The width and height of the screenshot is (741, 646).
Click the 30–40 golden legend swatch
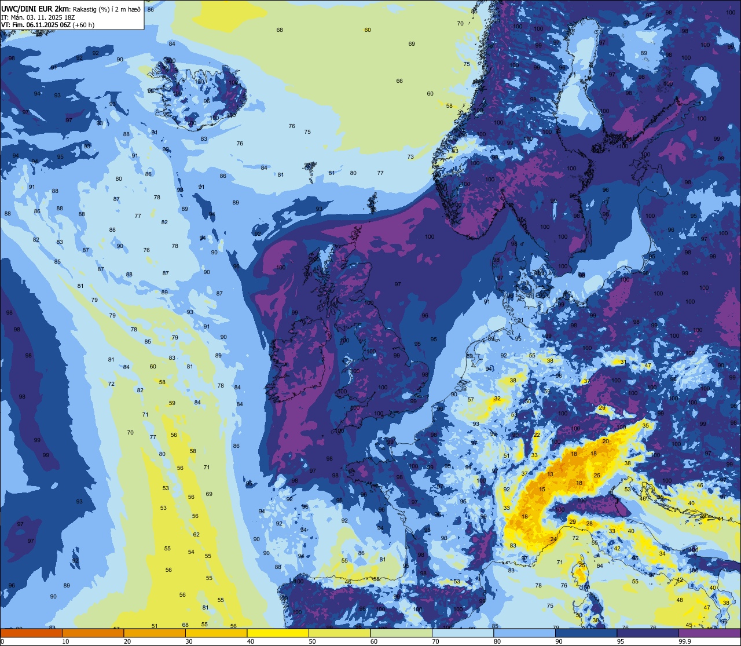(x=216, y=633)
